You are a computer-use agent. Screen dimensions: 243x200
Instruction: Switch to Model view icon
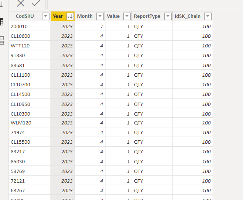(x=2, y=41)
